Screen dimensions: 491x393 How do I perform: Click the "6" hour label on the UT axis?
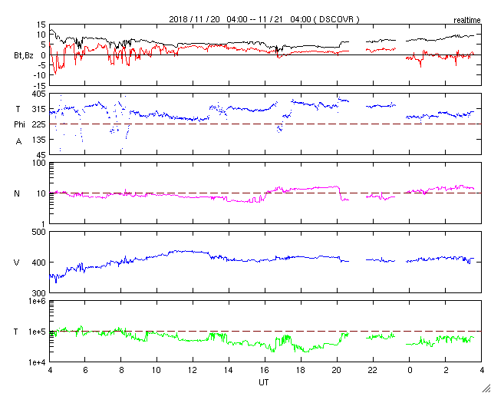coord(85,370)
